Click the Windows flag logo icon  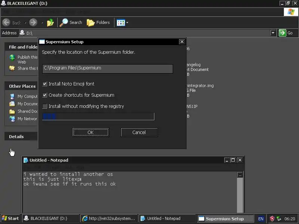(291, 12)
